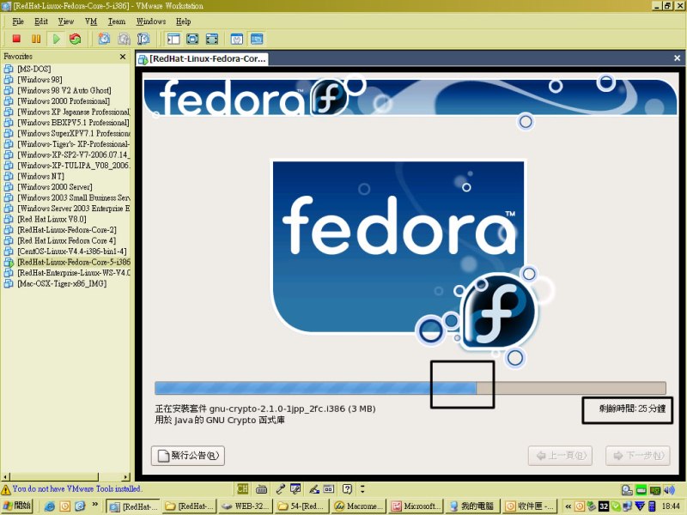The width and height of the screenshot is (687, 515).
Task: Open the Team menu
Action: [117, 21]
